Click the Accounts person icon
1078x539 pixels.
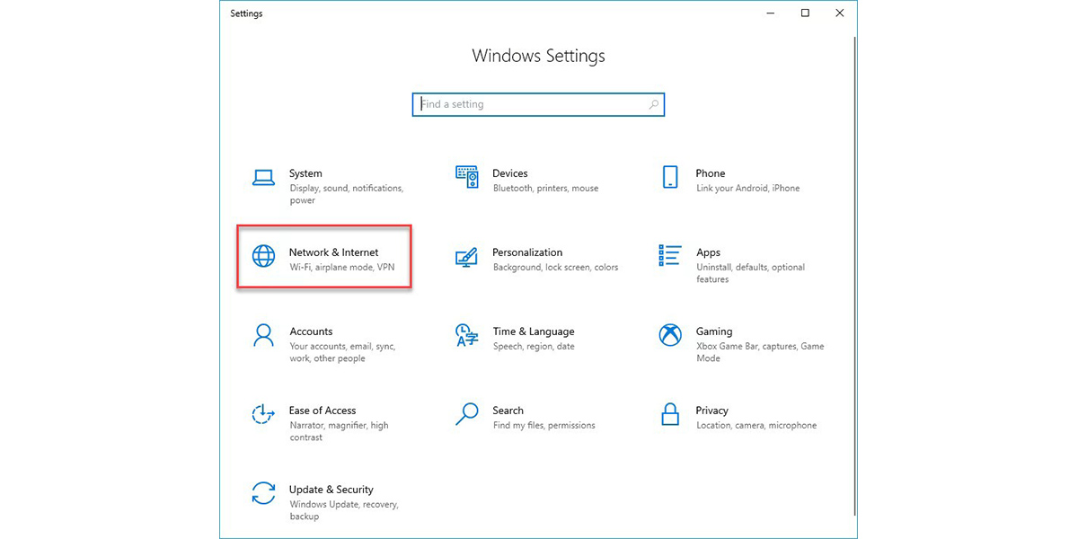263,335
